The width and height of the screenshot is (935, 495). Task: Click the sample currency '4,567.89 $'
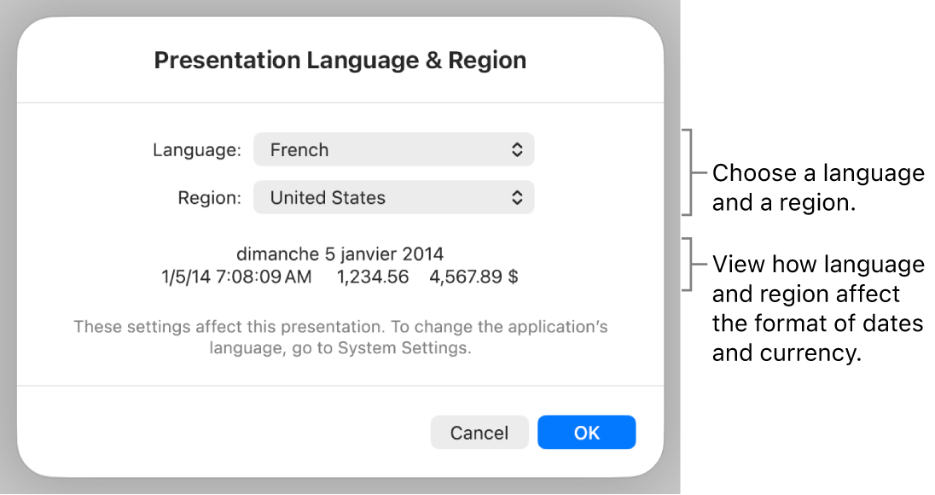pos(473,277)
